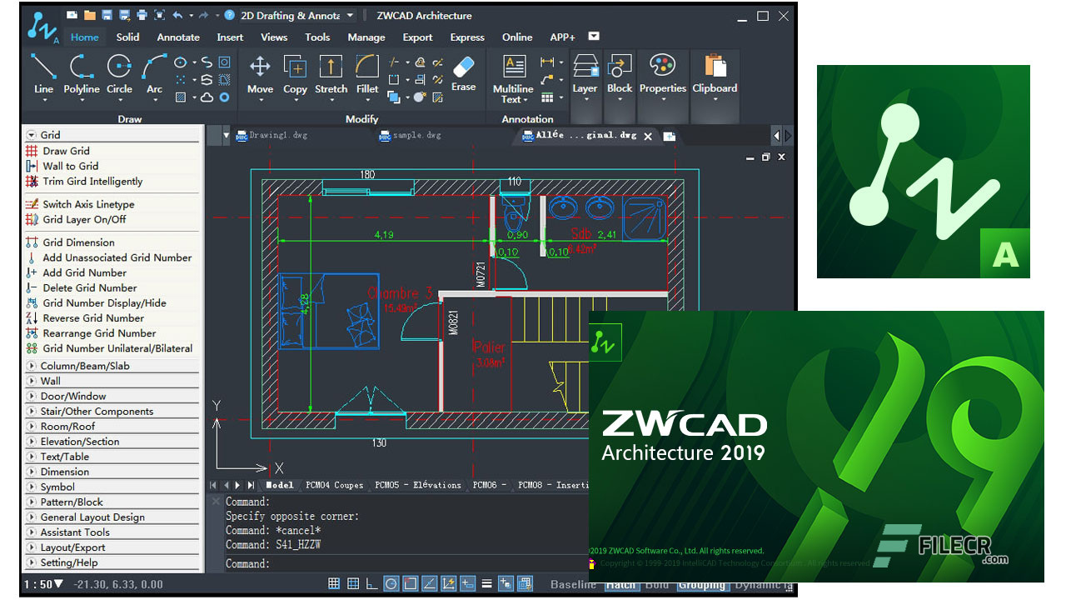Click the Save icon in quick access toolbar
Image resolution: width=1066 pixels, height=600 pixels.
pos(107,15)
